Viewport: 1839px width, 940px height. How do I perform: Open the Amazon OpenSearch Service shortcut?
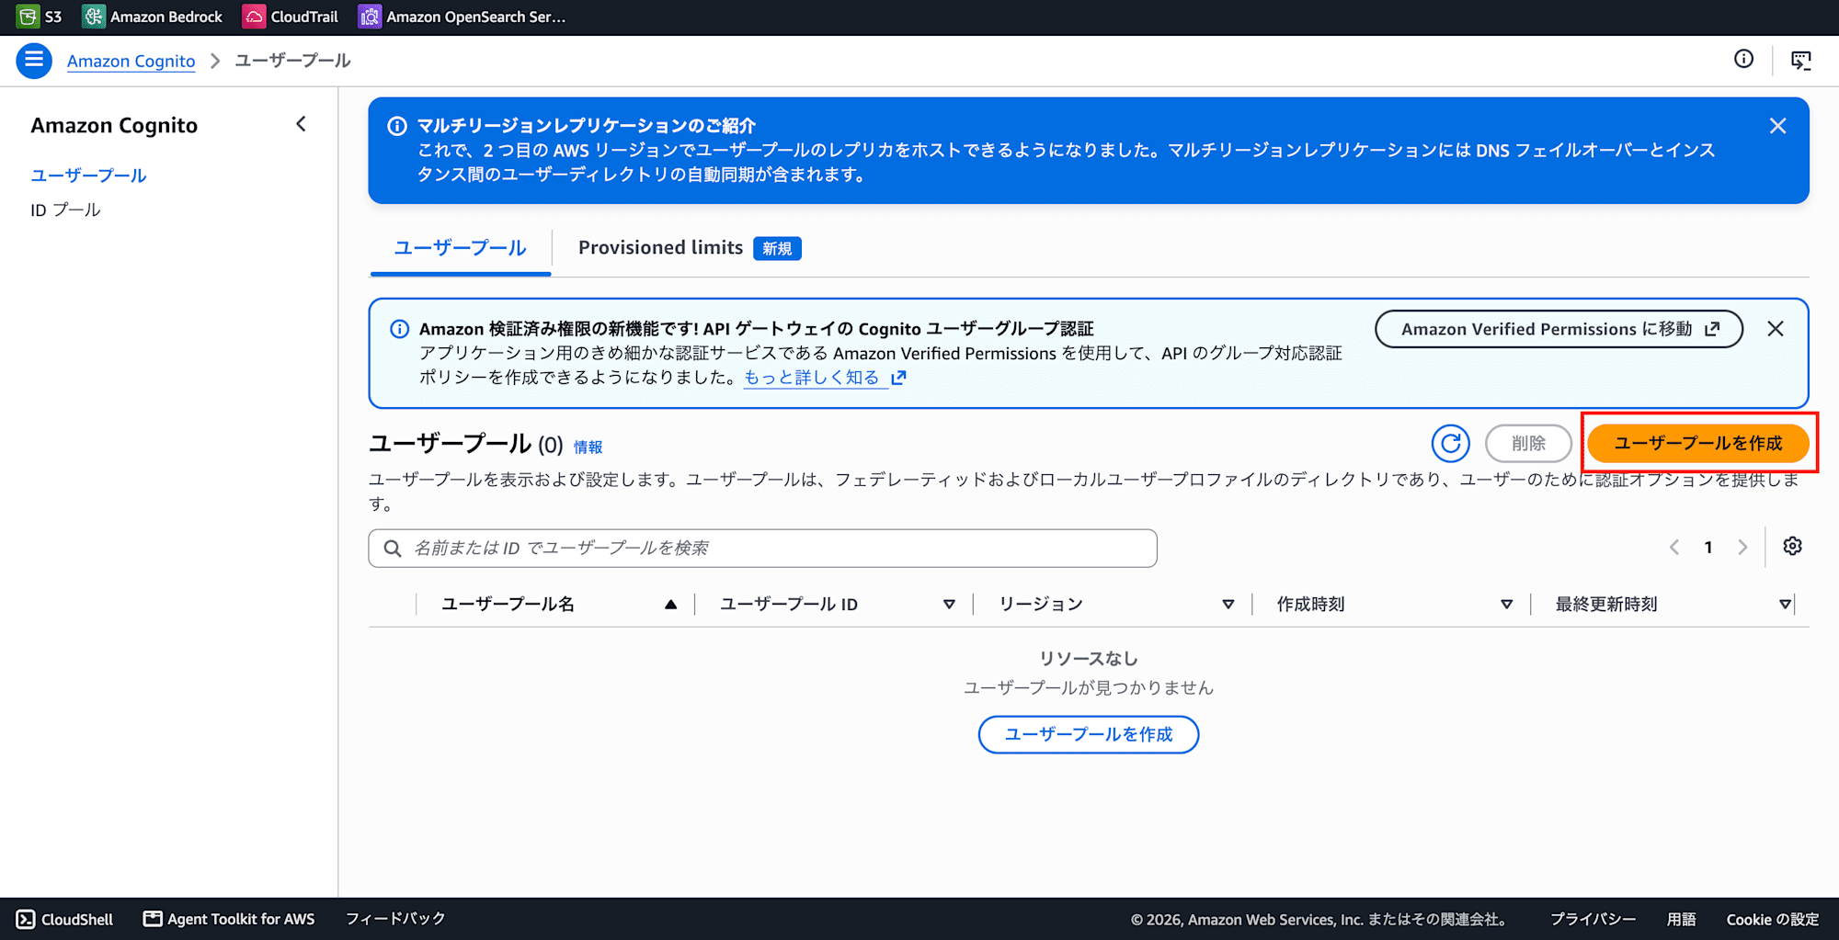(x=463, y=17)
